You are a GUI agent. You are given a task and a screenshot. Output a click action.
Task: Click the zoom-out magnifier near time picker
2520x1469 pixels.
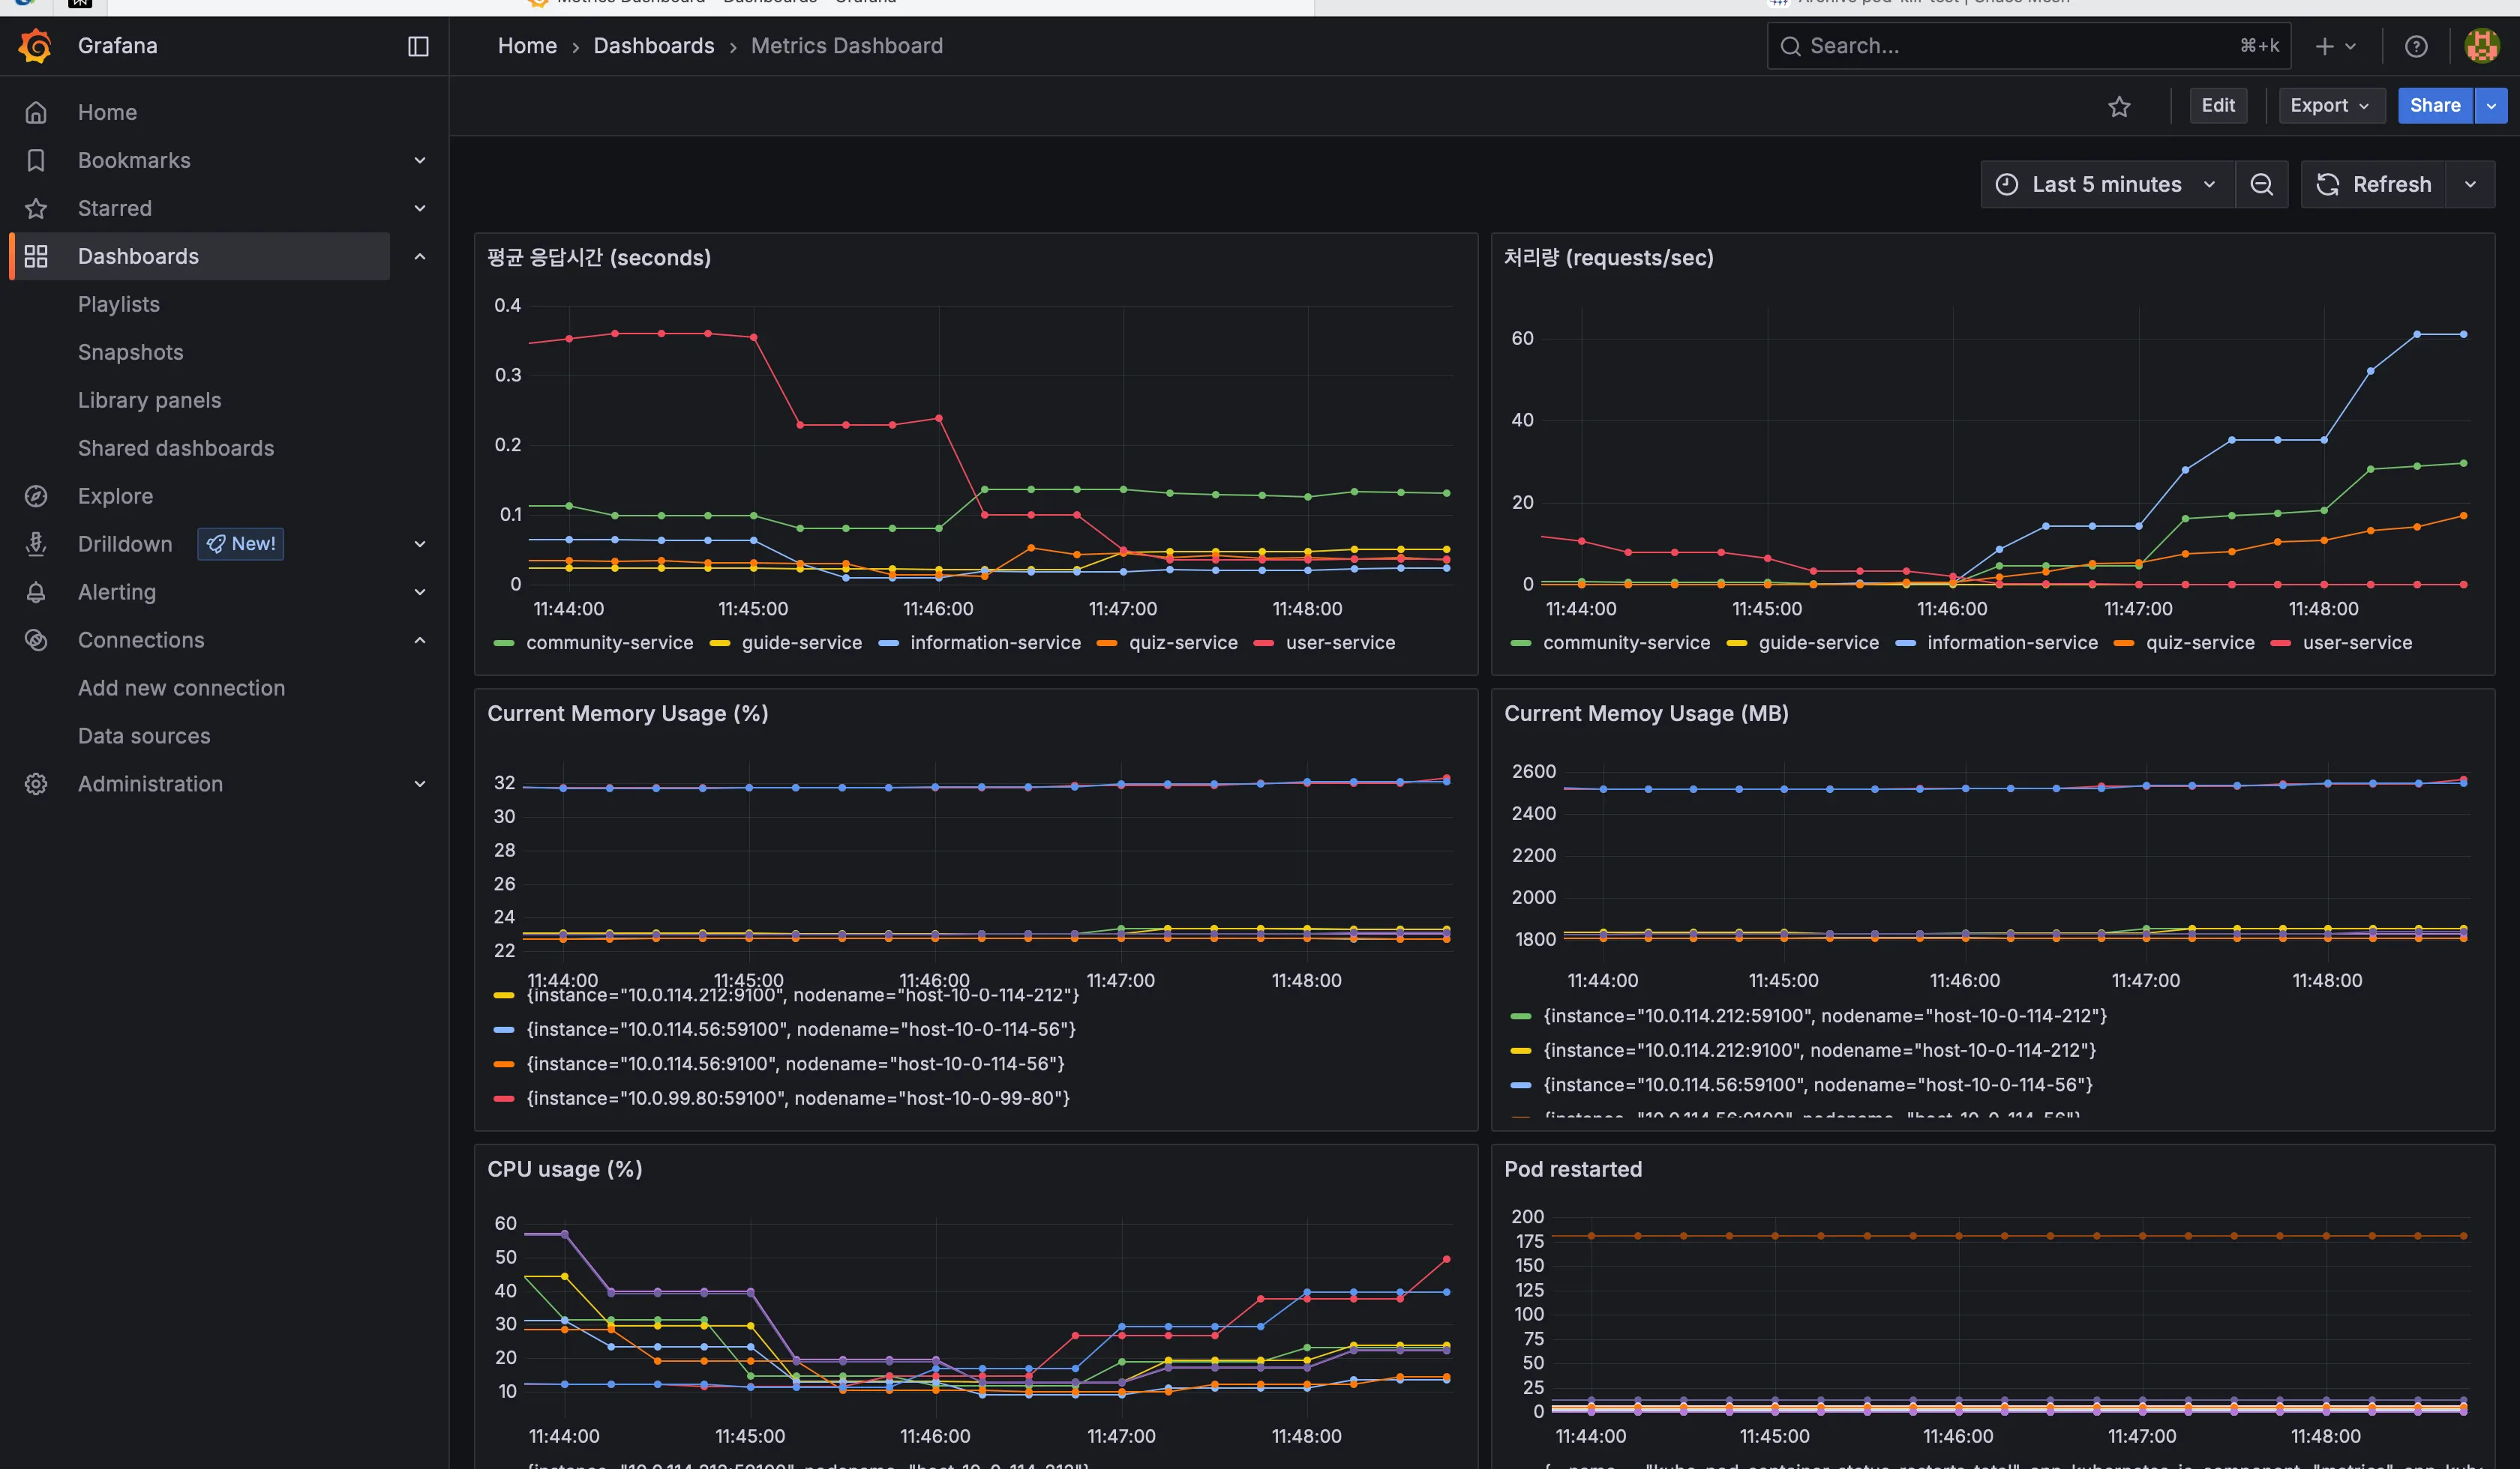click(2262, 184)
